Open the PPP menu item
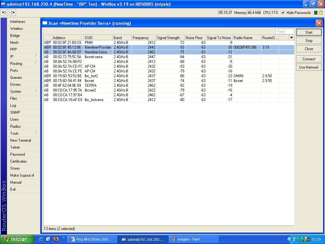This screenshot has height=244, width=325. (x=23, y=50)
